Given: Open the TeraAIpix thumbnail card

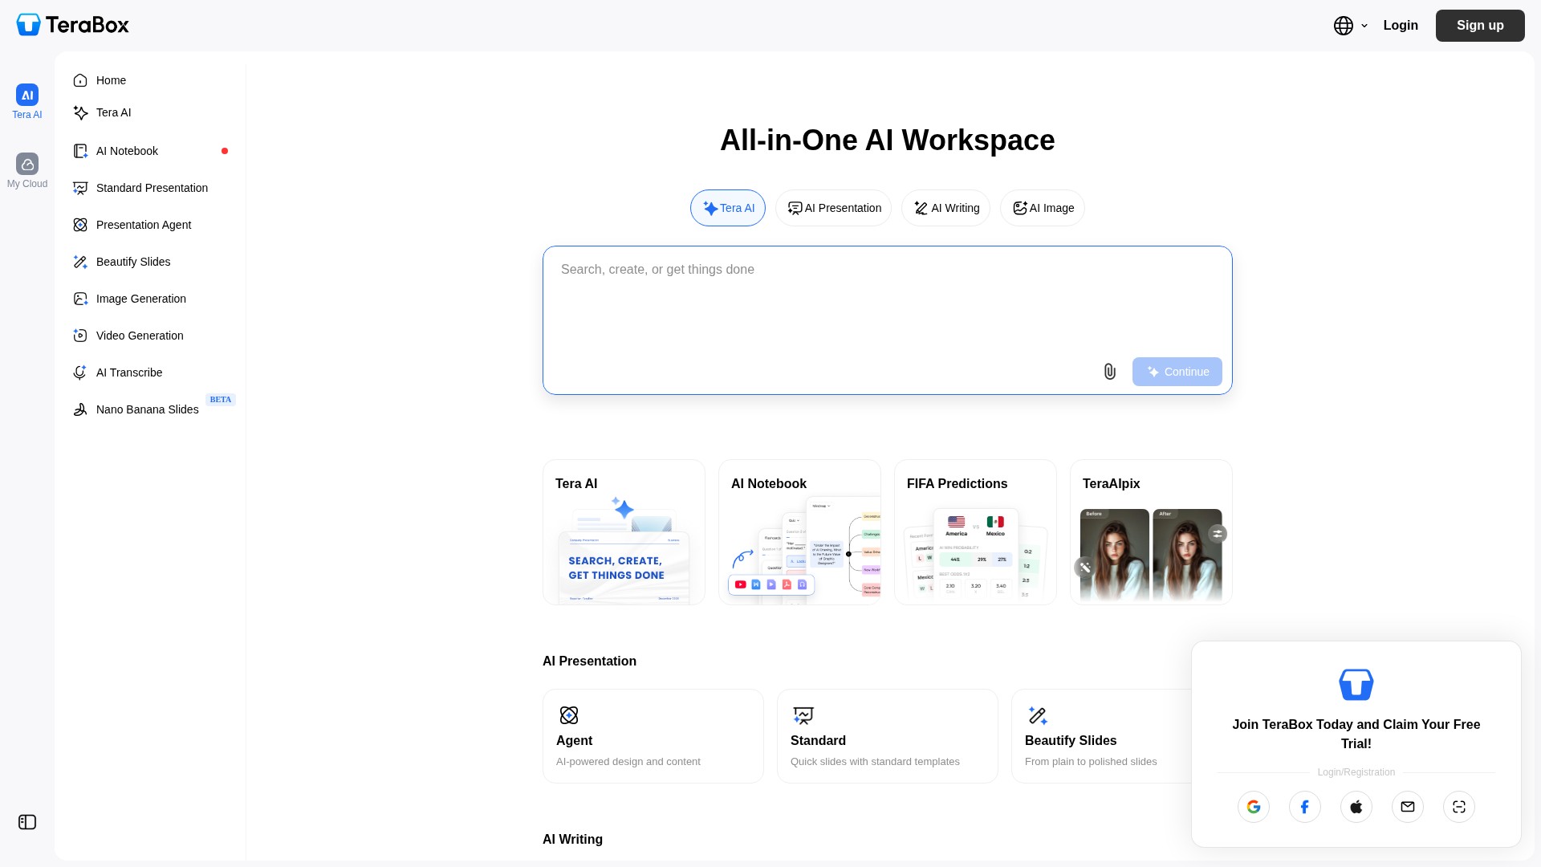Looking at the screenshot, I should (x=1151, y=532).
